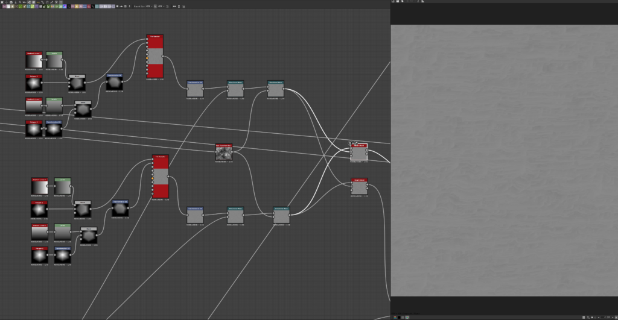Image resolution: width=618 pixels, height=320 pixels.
Task: Open the Parent Size width dropdown
Action: (149, 6)
